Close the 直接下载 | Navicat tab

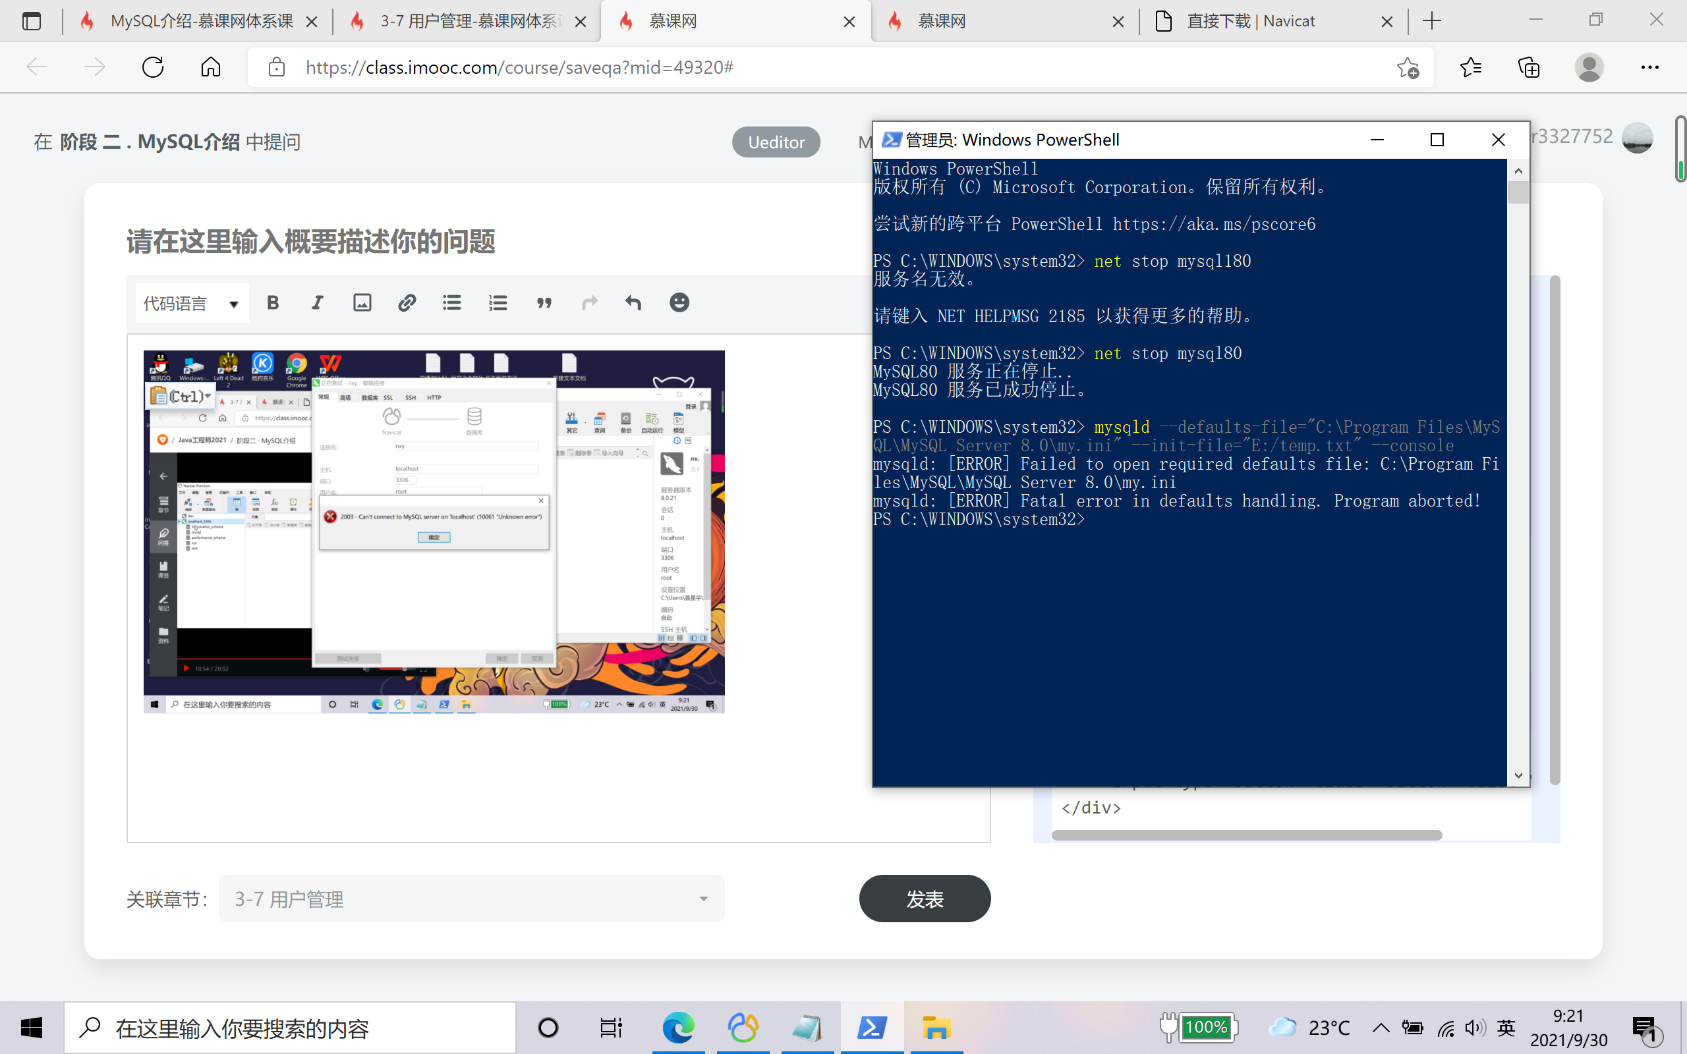point(1387,22)
